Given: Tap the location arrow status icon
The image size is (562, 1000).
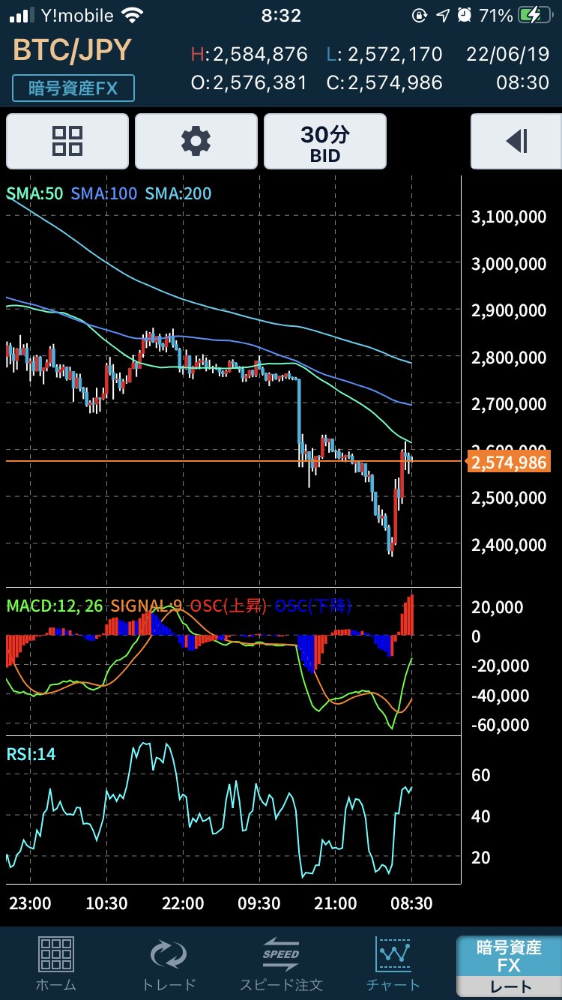Looking at the screenshot, I should 443,16.
